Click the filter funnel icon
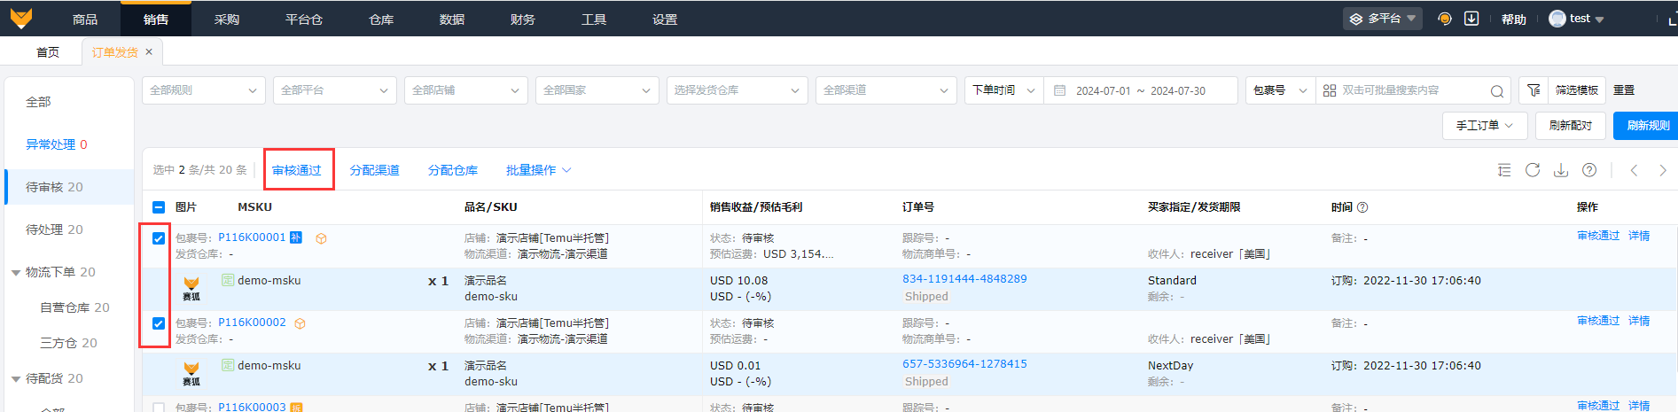Image resolution: width=1678 pixels, height=412 pixels. click(x=1534, y=90)
